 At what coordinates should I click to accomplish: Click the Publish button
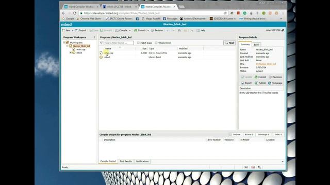pos(260,83)
